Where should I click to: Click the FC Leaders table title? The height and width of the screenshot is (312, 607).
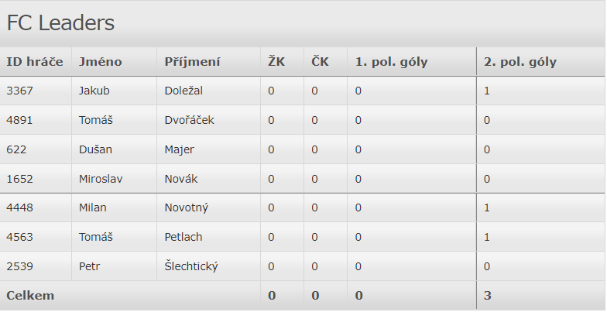pyautogui.click(x=60, y=23)
